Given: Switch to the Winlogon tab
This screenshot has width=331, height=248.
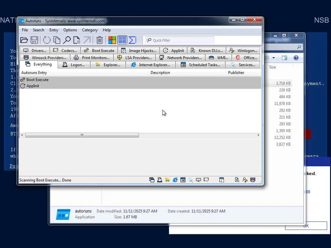Looking at the screenshot, I should [243, 51].
